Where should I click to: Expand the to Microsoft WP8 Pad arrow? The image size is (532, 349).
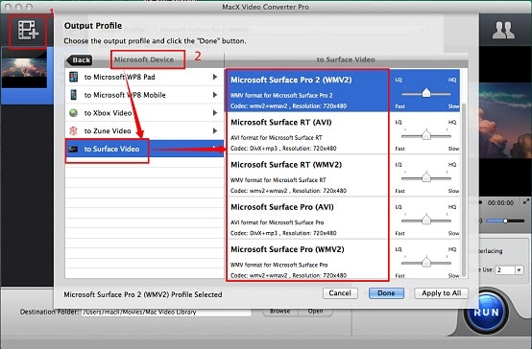click(x=215, y=77)
